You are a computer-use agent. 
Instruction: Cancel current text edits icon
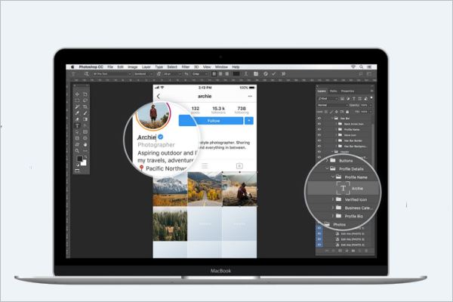pyautogui.click(x=266, y=74)
